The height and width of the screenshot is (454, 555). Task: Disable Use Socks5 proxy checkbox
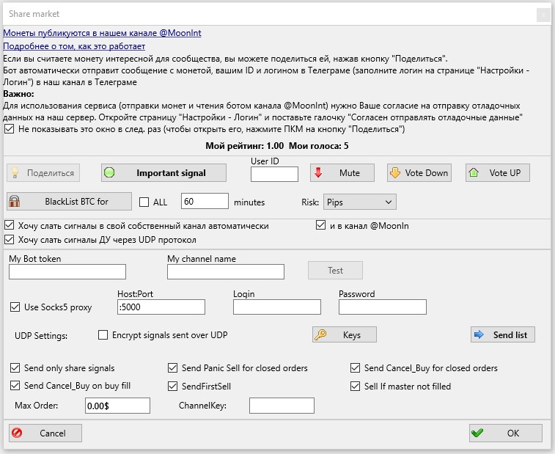tap(16, 307)
